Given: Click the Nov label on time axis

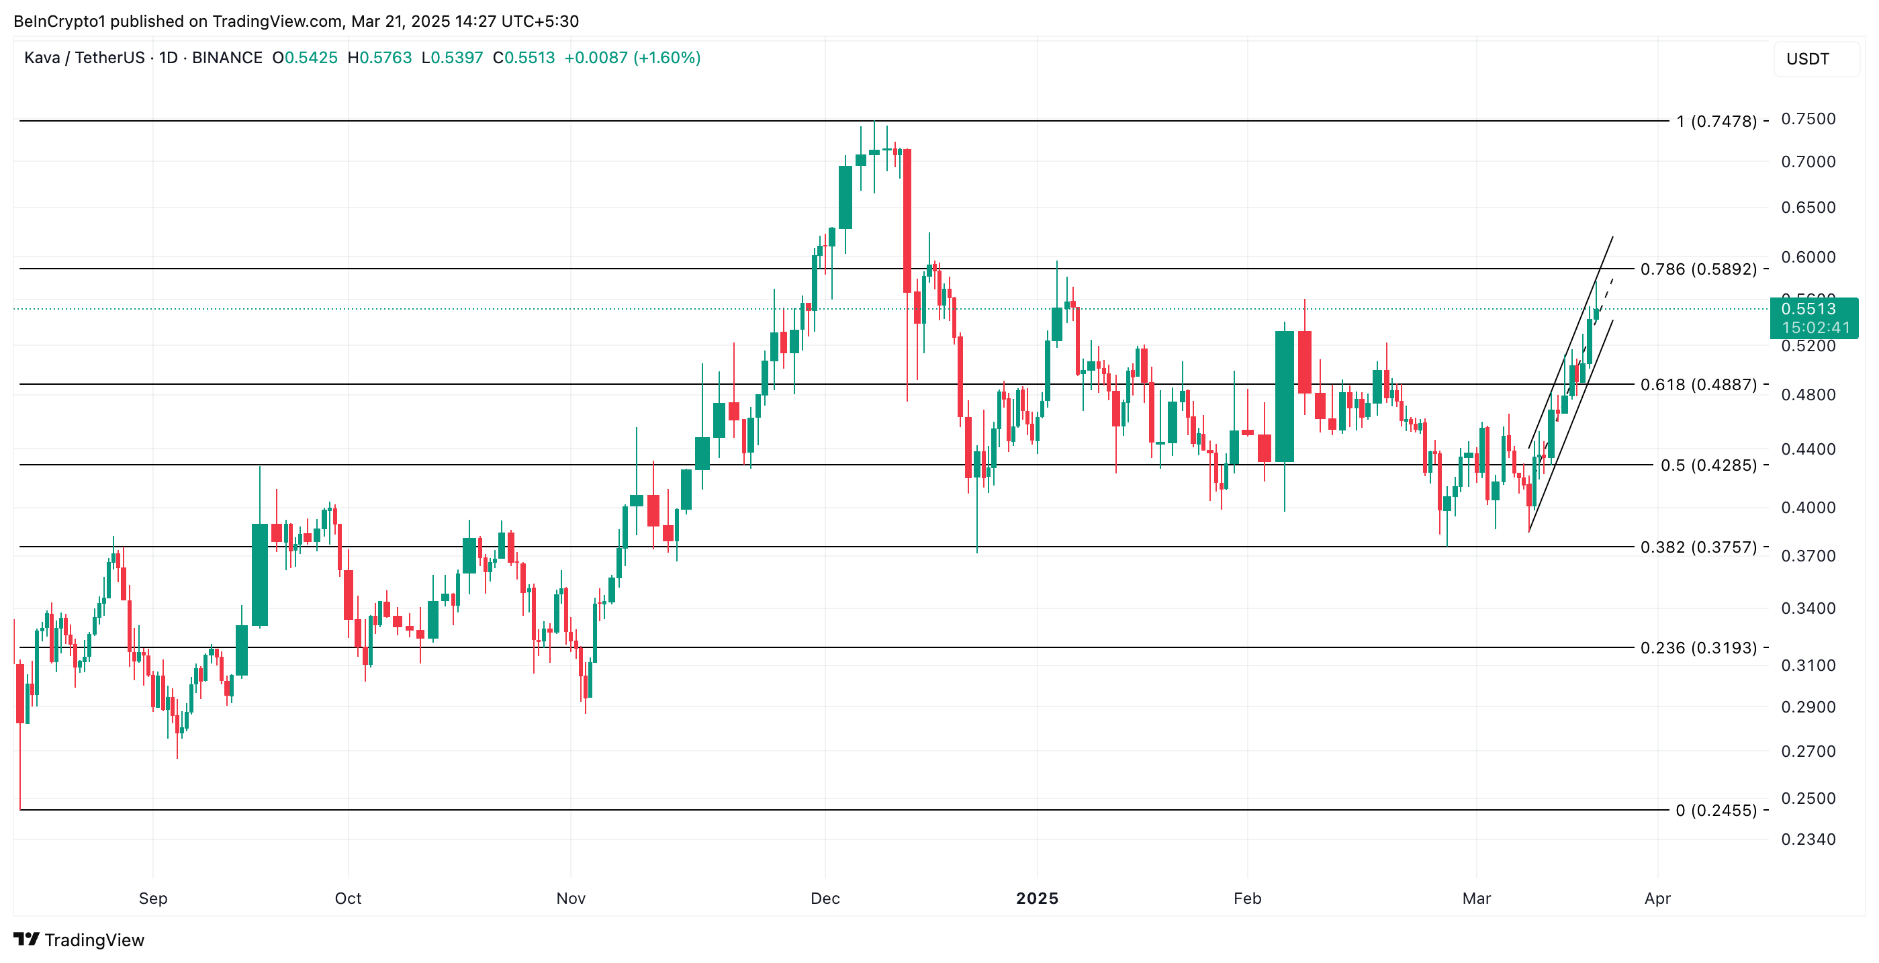Looking at the screenshot, I should 570,898.
